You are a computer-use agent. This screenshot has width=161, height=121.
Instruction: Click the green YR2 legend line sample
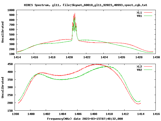148,70
